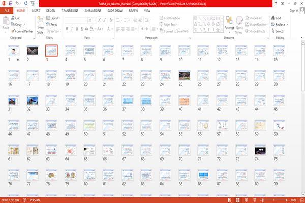Select slide thumbnail 25
The image size is (305, 203).
(x=184, y=76)
